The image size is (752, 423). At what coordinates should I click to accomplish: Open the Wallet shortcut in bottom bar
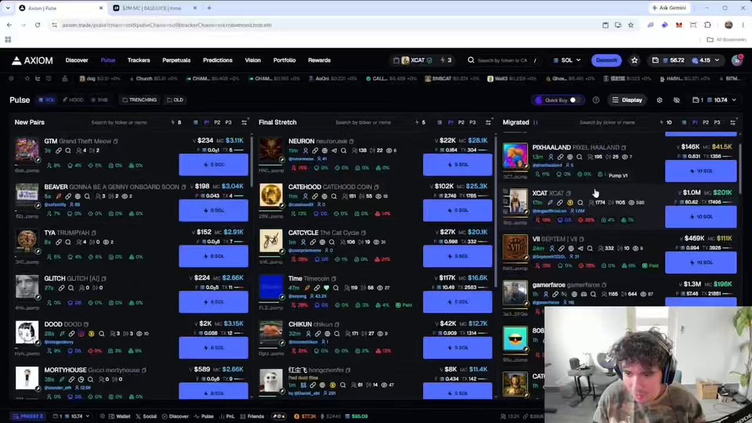(x=119, y=416)
